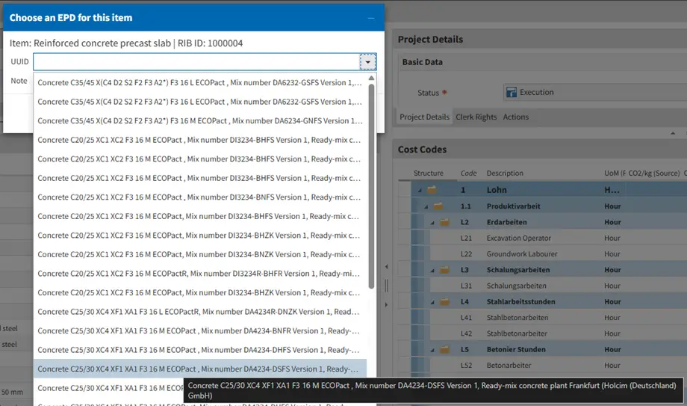Collapse the Produktivarbeit tree node

coord(427,206)
